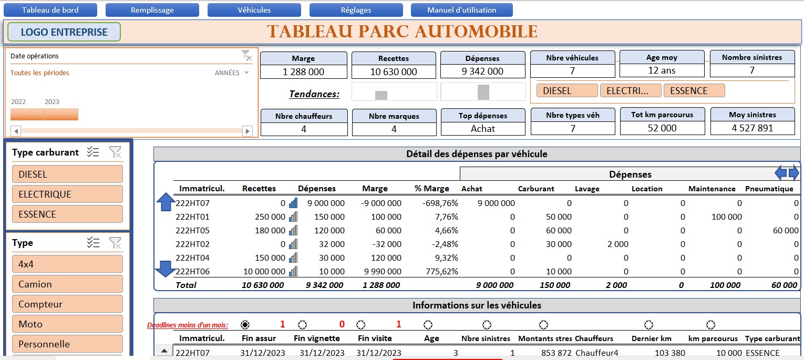804x360 pixels.
Task: Filter by ELECTRIQUE fuel type
Action: (x=67, y=194)
